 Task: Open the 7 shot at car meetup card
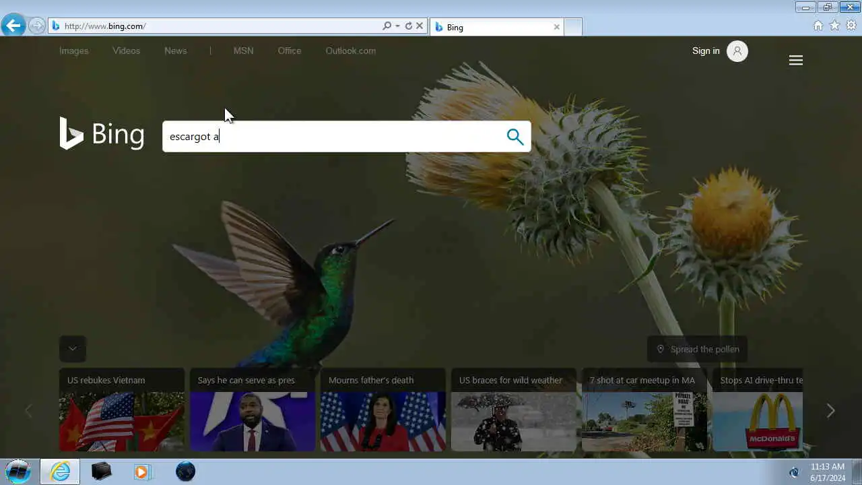(x=644, y=410)
